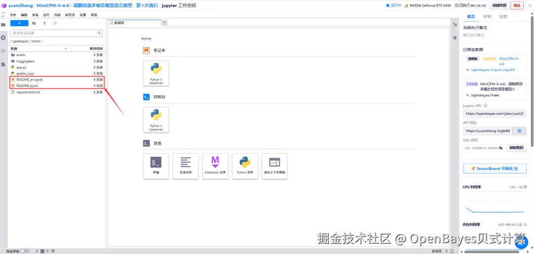Switch to the 概览 tab
The image size is (534, 254).
point(471,16)
